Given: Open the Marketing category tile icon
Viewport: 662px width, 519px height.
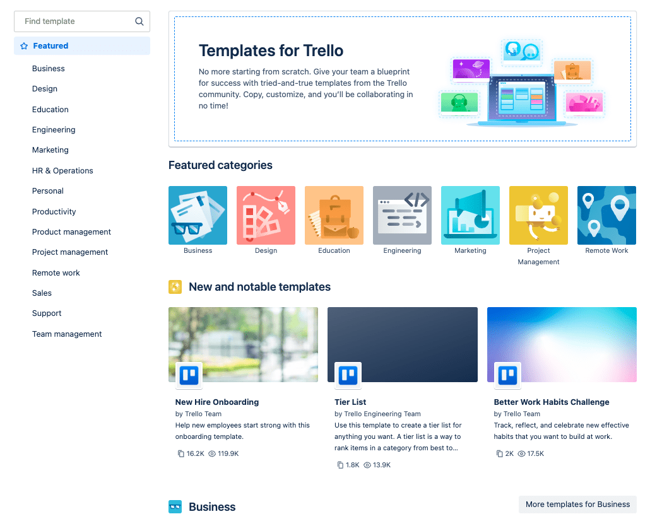Looking at the screenshot, I should tap(470, 215).
